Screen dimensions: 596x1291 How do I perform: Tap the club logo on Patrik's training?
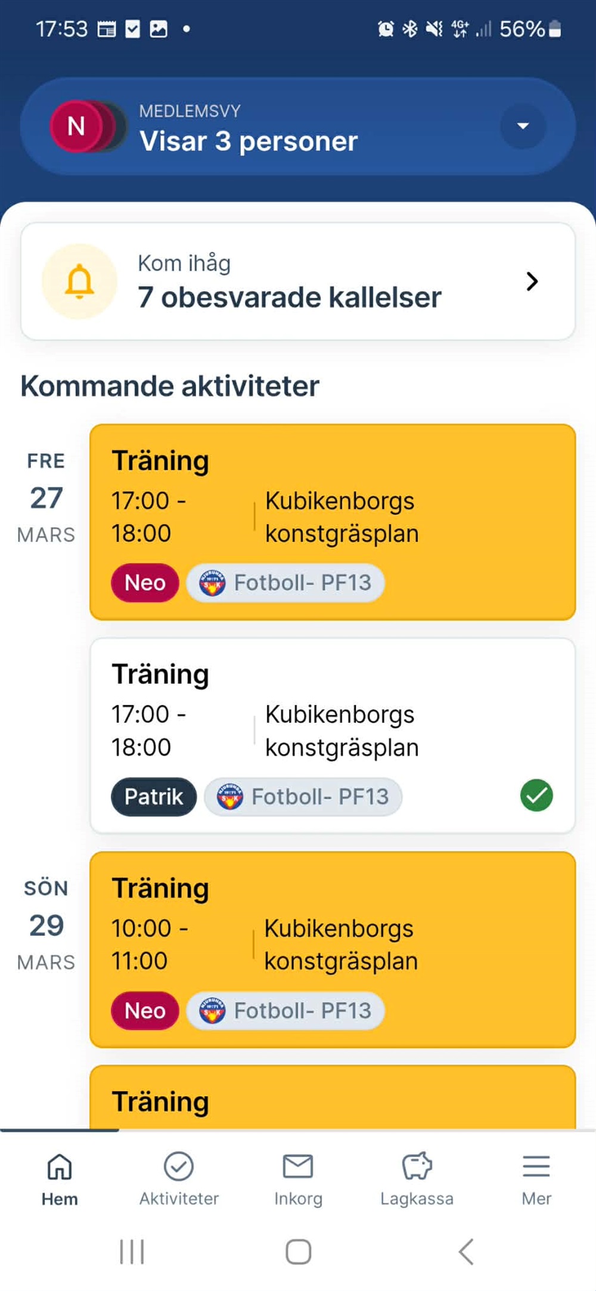[229, 797]
